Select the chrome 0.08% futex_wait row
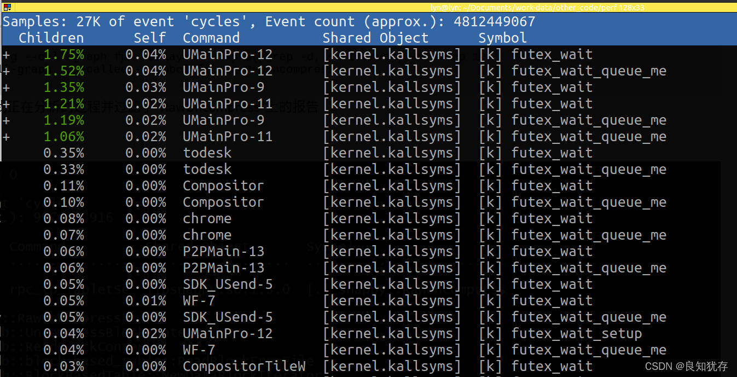 tap(328, 219)
